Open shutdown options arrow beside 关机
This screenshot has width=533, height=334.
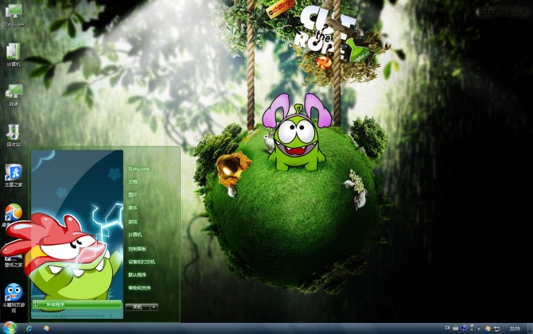(154, 307)
